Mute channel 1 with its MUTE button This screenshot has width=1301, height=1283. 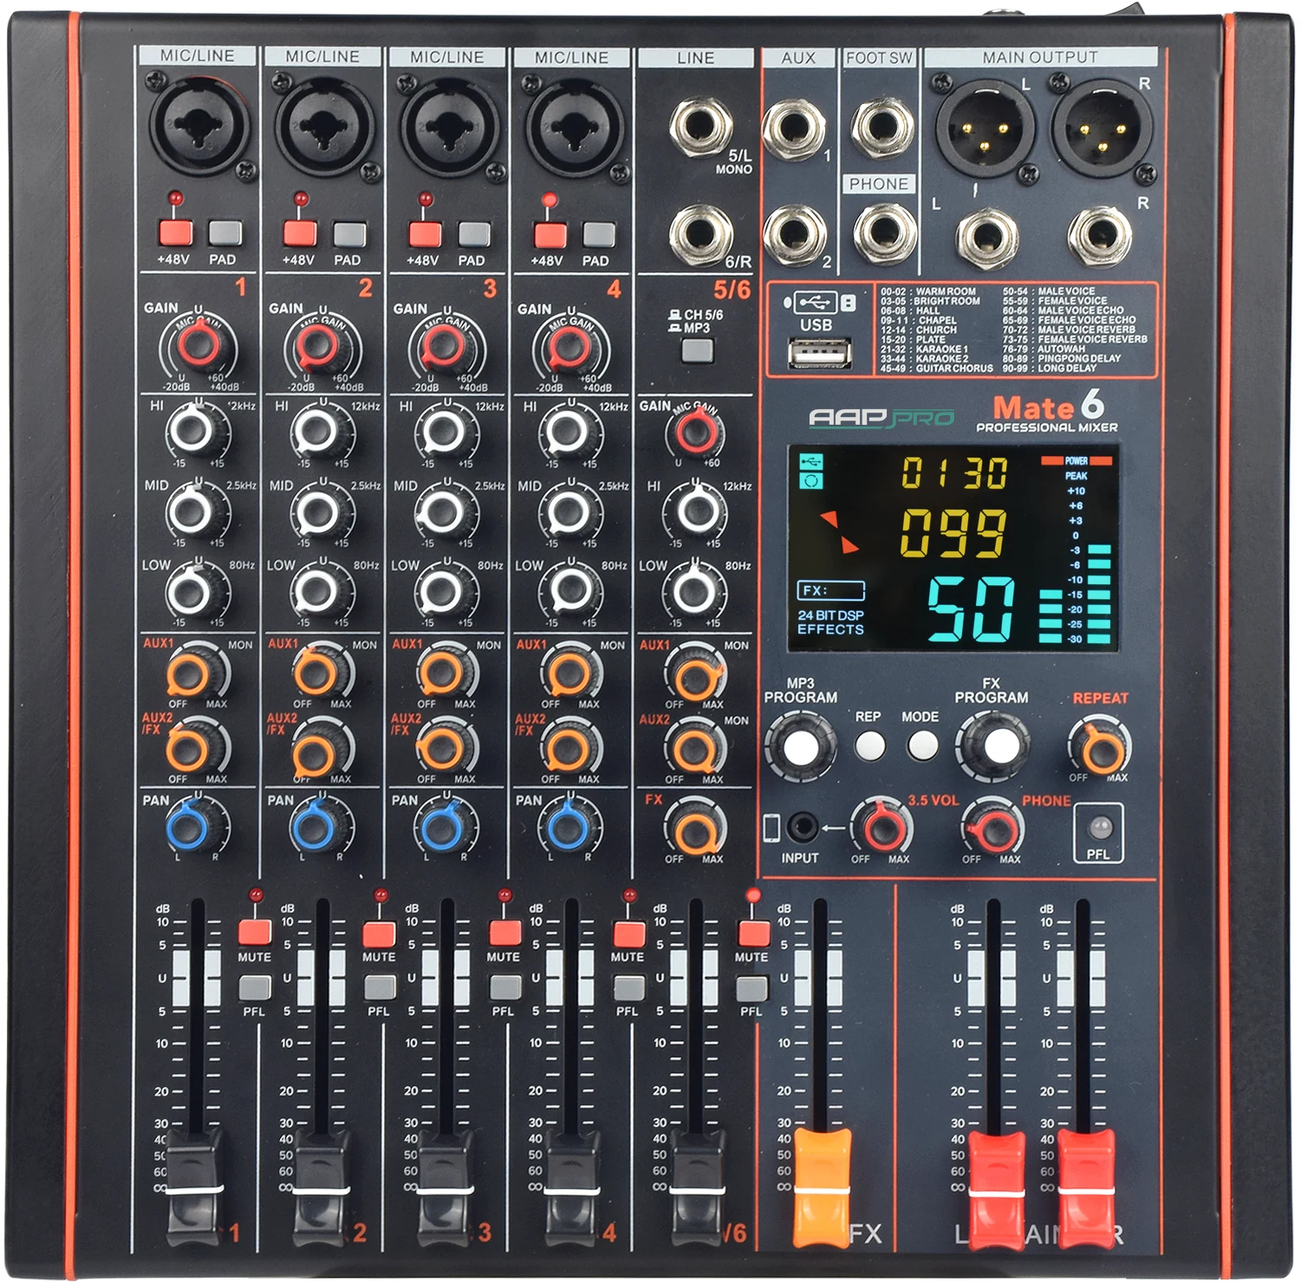click(255, 932)
